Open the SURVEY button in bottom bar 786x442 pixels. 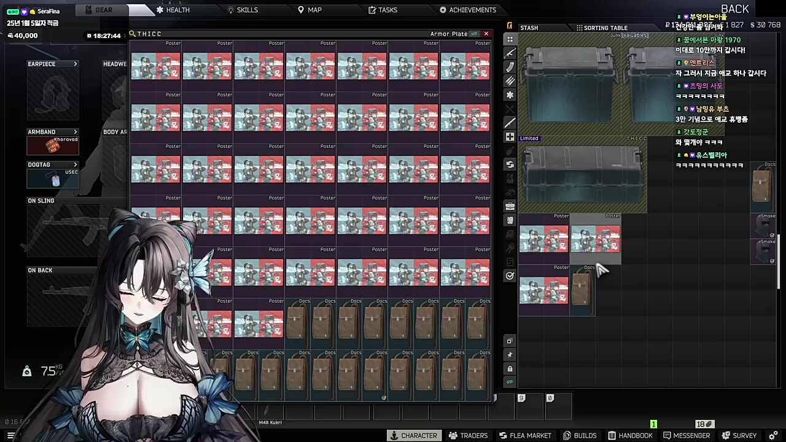[739, 436]
